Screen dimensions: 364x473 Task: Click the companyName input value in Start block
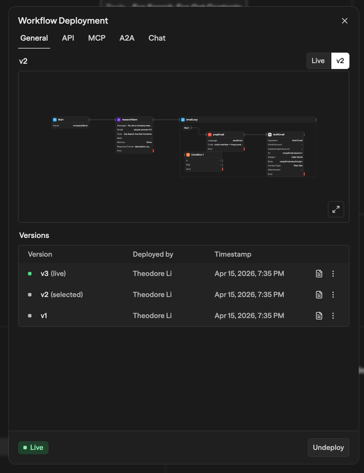point(80,125)
